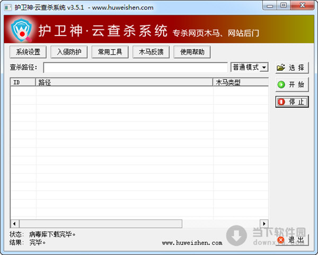Viewport: 318px width, 255px height.
Task: Sort by 木马类型 column header
Action: click(x=241, y=82)
